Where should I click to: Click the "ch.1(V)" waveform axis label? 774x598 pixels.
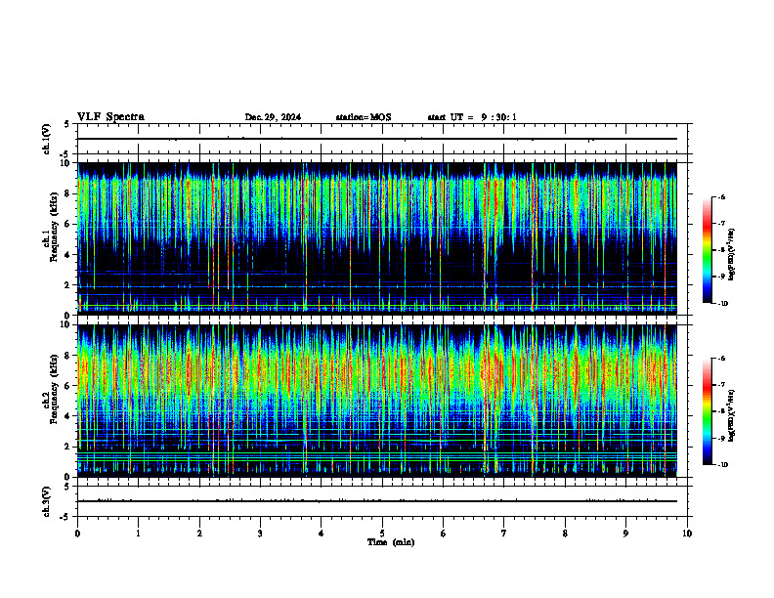46,139
